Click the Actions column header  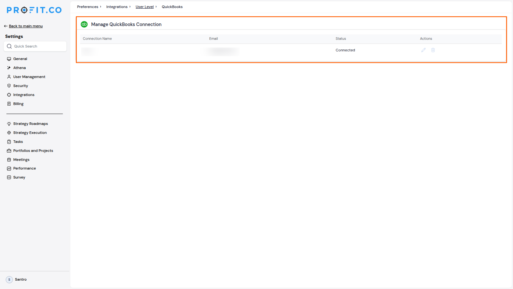tap(426, 39)
